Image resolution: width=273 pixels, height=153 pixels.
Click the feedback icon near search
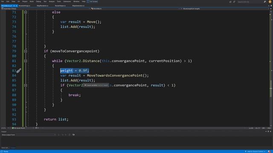[234, 2]
